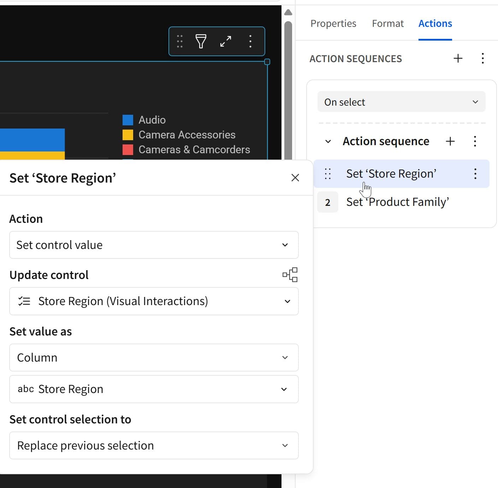Open the 'Set value as' Column dropdown
Screen dimensions: 498x488
pyautogui.click(x=154, y=357)
